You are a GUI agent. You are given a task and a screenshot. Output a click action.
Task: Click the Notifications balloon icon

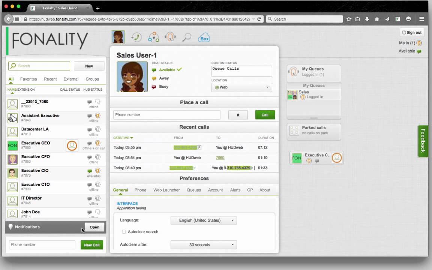click(10, 227)
